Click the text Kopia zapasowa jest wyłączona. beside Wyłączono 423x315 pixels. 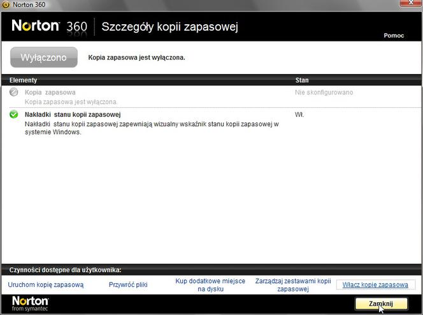tap(137, 57)
